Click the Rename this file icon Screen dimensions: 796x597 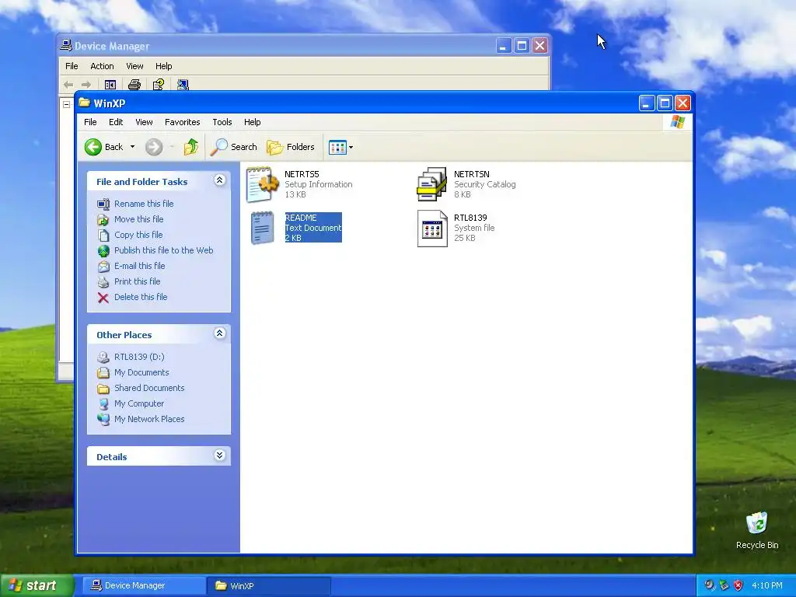pyautogui.click(x=103, y=204)
